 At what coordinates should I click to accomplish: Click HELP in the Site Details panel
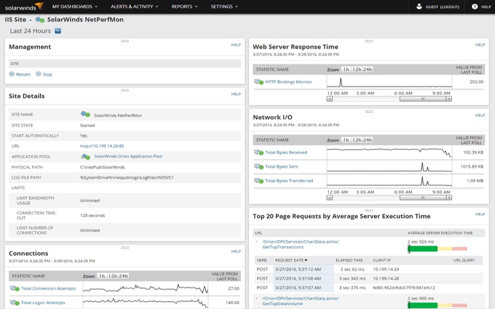[236, 95]
